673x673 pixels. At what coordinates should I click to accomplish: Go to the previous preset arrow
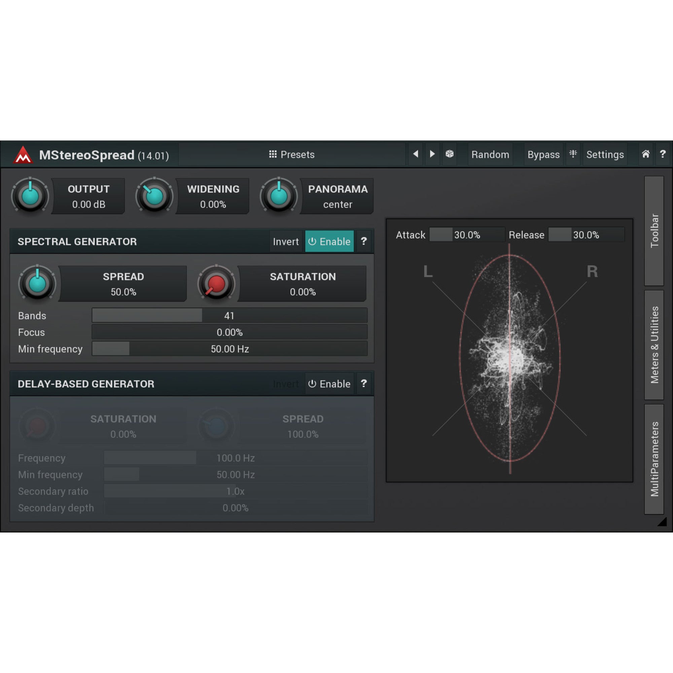415,154
